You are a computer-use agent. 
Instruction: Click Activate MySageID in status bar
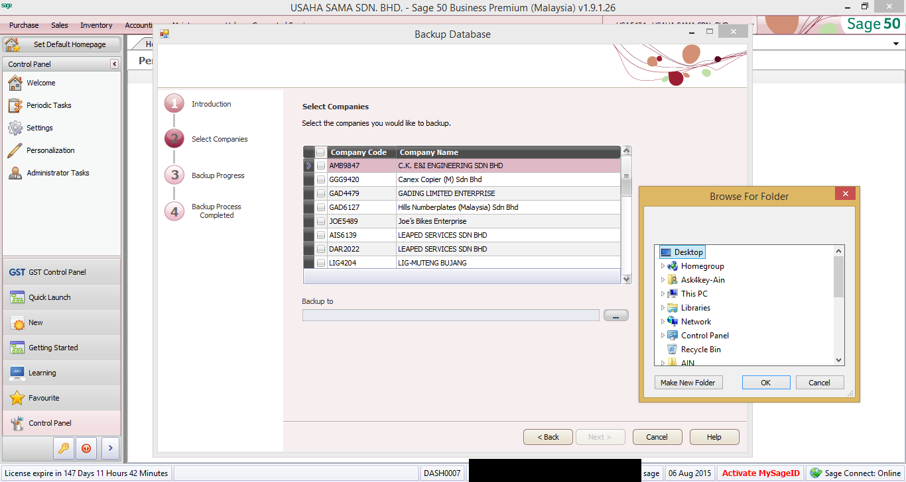(761, 473)
